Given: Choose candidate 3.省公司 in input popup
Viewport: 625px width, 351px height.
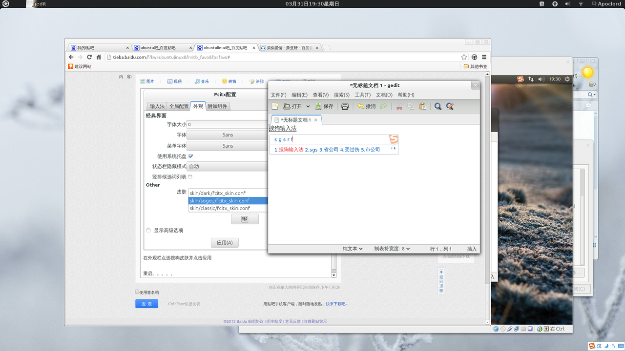Looking at the screenshot, I should point(329,150).
